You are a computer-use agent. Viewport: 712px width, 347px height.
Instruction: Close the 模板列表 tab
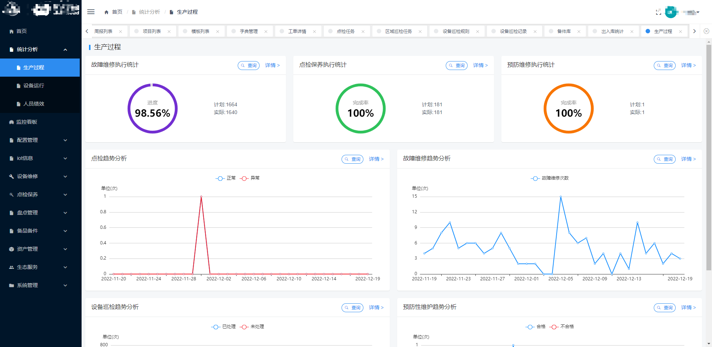click(x=218, y=31)
